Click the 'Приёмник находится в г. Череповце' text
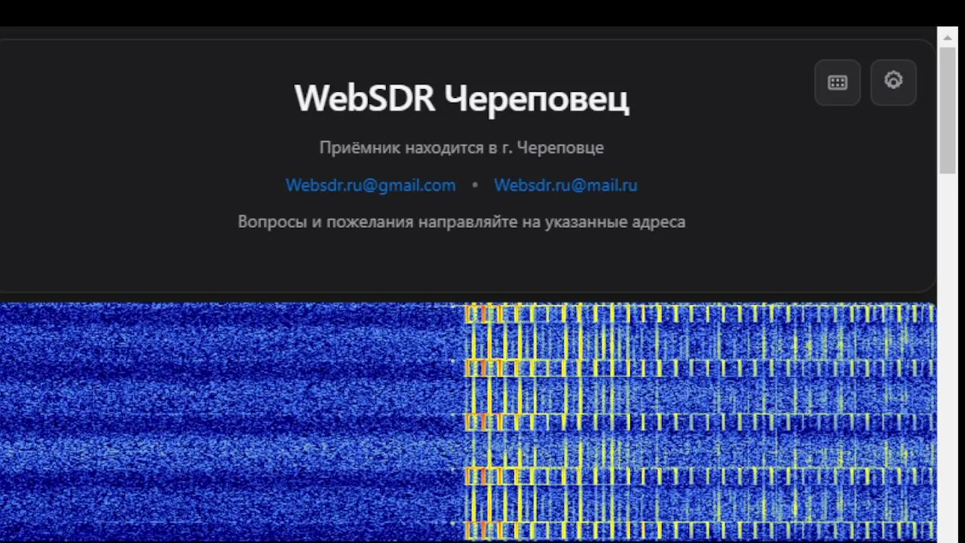Viewport: 965px width, 543px height. click(x=461, y=148)
